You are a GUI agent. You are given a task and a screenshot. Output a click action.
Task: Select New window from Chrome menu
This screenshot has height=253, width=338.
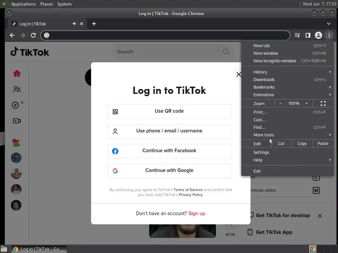click(287, 53)
